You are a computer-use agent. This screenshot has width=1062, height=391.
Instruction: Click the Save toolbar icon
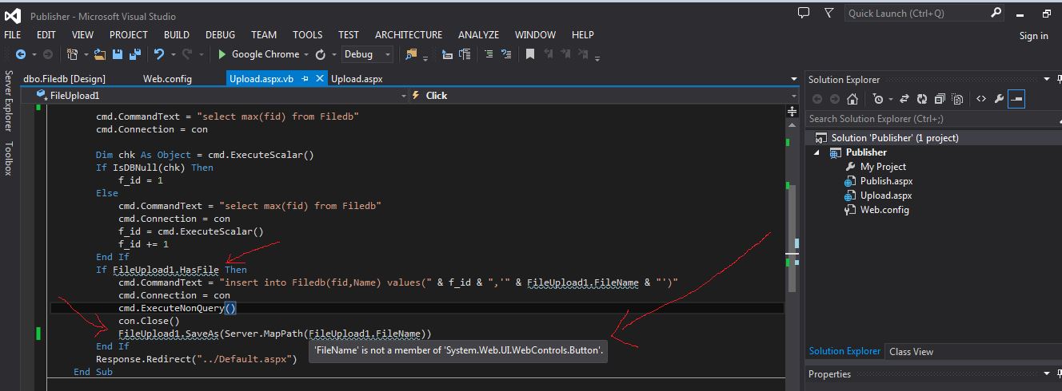pos(118,54)
